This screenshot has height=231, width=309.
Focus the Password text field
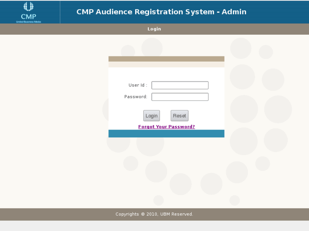pos(180,97)
